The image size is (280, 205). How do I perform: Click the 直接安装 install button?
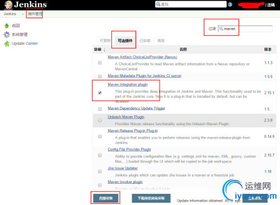pyautogui.click(x=106, y=198)
